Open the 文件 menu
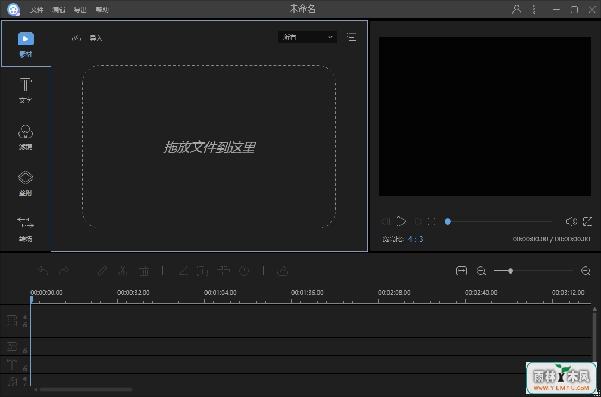This screenshot has height=397, width=601. (x=37, y=10)
